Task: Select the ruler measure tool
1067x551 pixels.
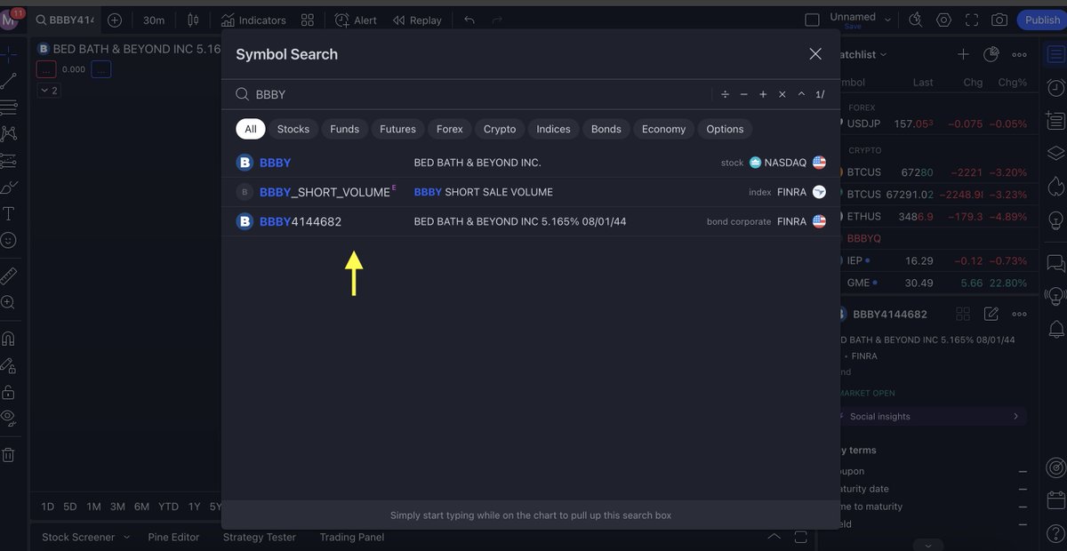Action: [8, 275]
